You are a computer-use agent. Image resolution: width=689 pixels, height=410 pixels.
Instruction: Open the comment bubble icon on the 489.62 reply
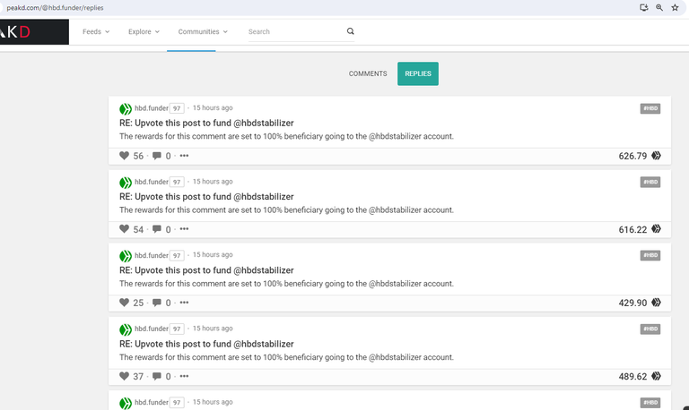(157, 376)
